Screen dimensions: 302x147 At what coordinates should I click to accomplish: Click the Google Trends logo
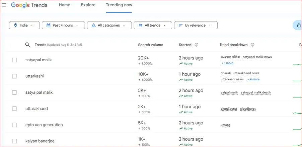[x=29, y=5]
